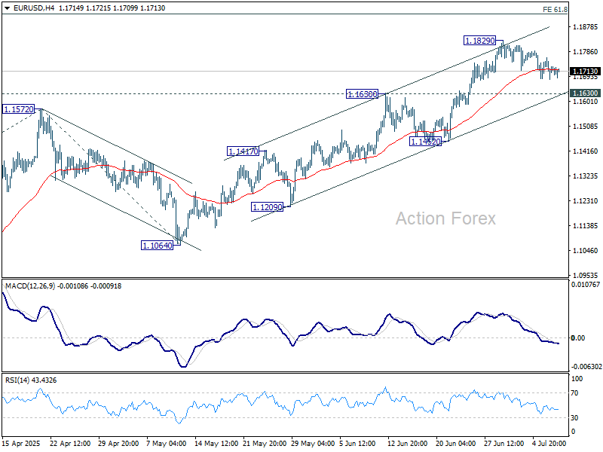
Task: Select the 1.14520 price label
Action: click(425, 142)
